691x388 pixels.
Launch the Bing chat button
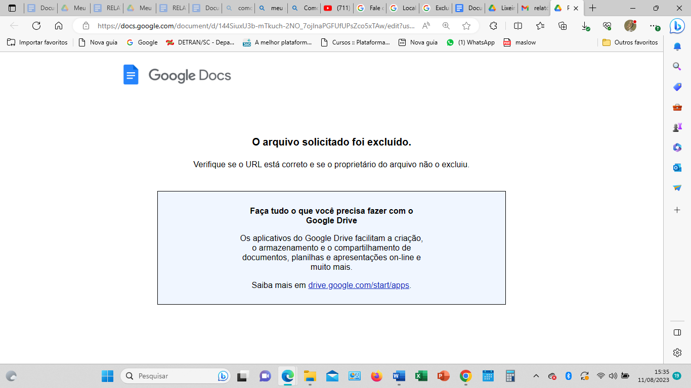(677, 26)
